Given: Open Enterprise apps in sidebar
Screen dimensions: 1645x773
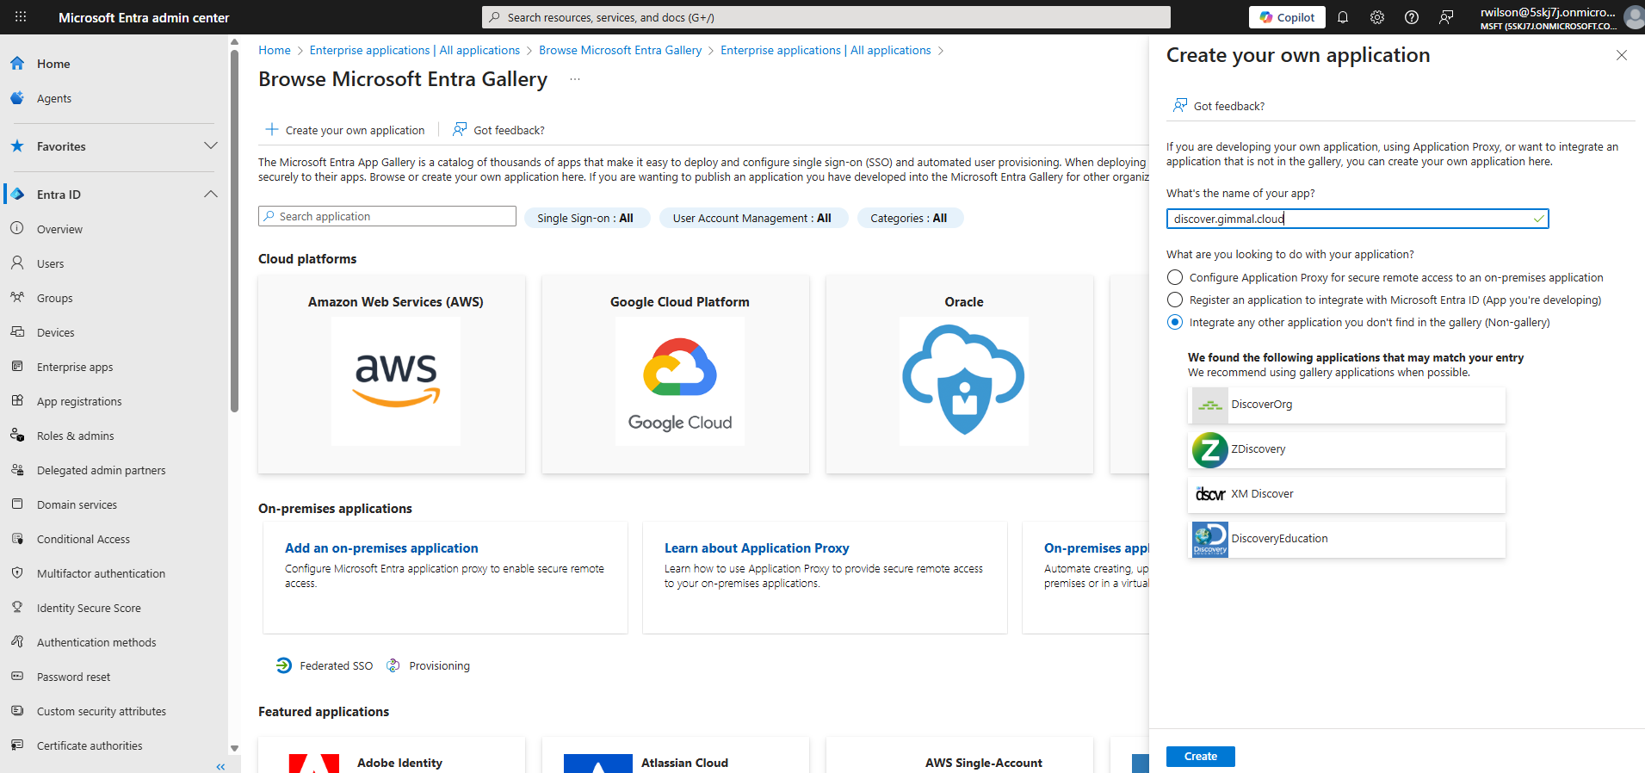Looking at the screenshot, I should [75, 368].
